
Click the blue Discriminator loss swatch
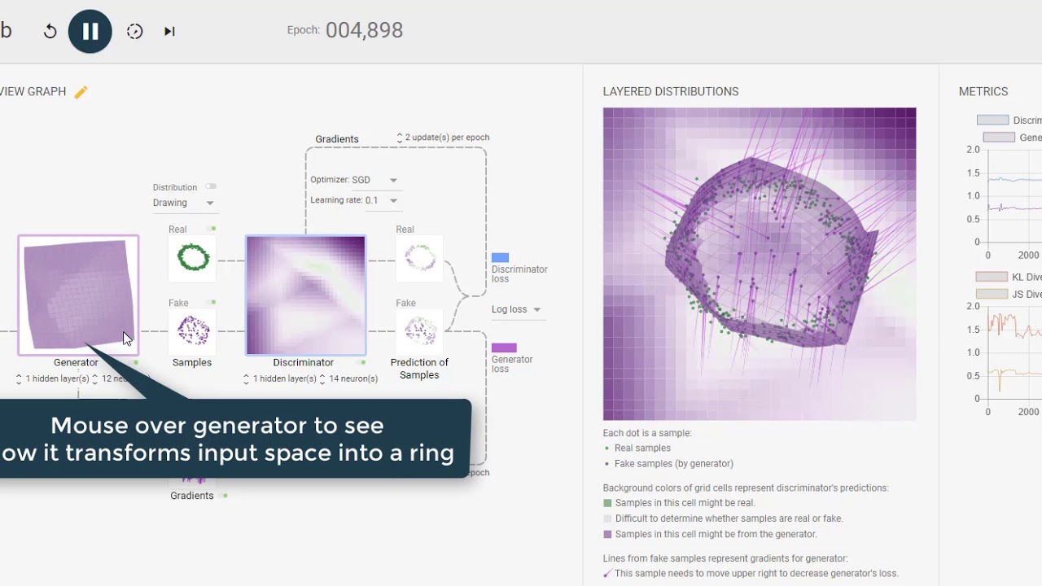(501, 257)
